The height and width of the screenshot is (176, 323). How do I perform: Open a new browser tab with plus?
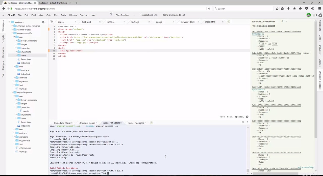pos(76,3)
